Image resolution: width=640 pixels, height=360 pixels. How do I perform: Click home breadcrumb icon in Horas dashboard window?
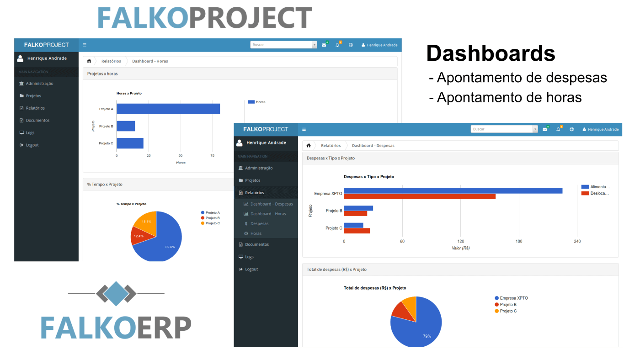tap(89, 61)
